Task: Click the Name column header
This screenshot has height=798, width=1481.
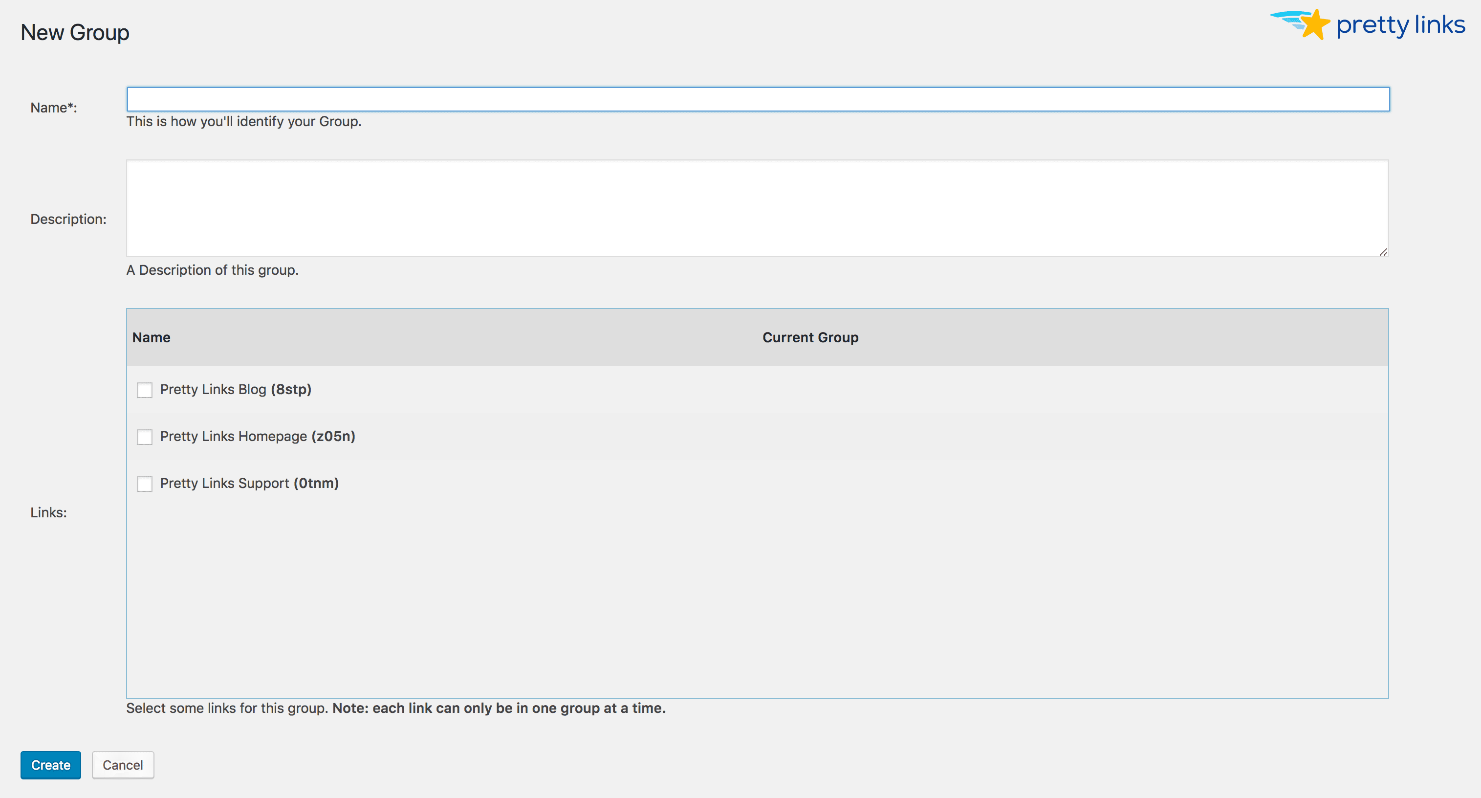Action: coord(151,337)
